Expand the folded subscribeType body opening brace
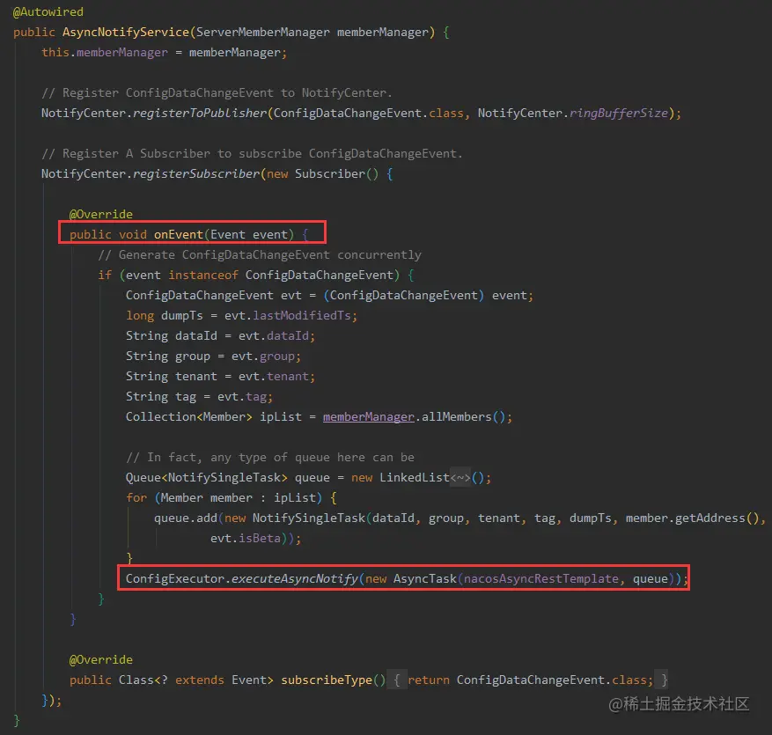The height and width of the screenshot is (735, 772). 397,680
